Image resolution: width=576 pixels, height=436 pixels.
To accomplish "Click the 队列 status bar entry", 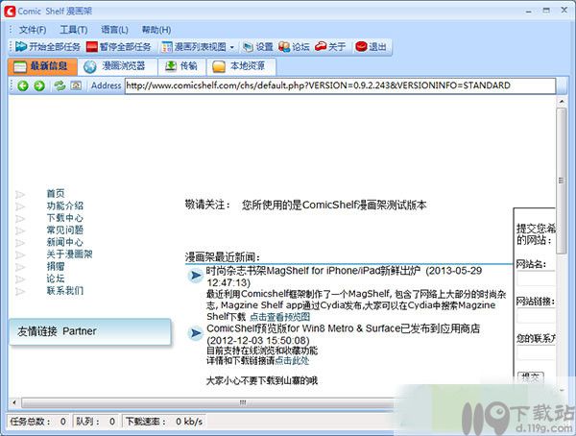I will 95,422.
